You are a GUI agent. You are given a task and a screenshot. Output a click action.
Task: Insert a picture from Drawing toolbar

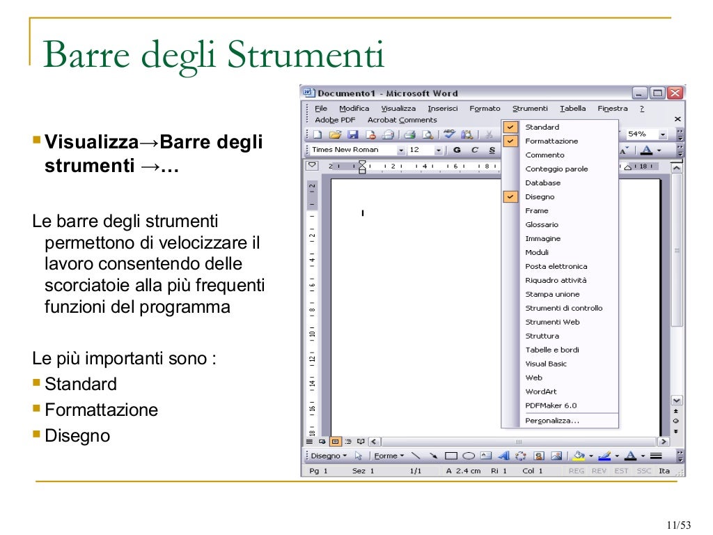pyautogui.click(x=556, y=456)
